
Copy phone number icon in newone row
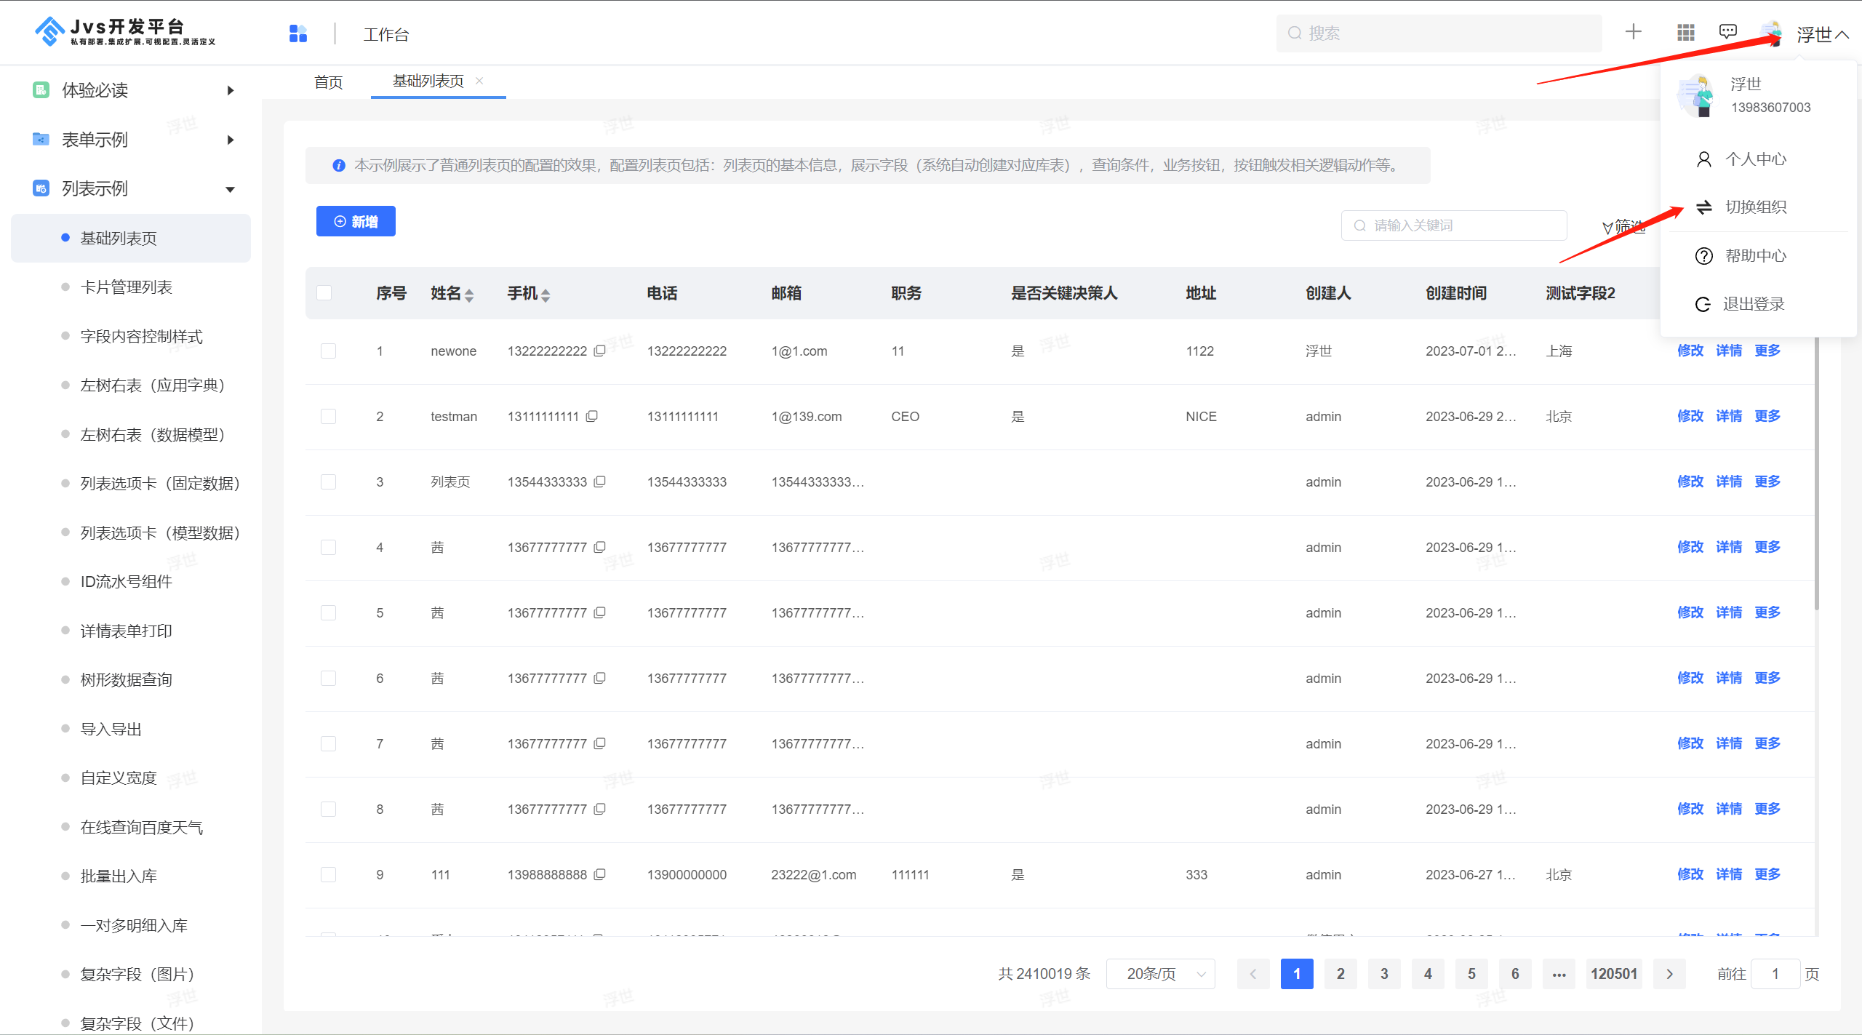600,351
